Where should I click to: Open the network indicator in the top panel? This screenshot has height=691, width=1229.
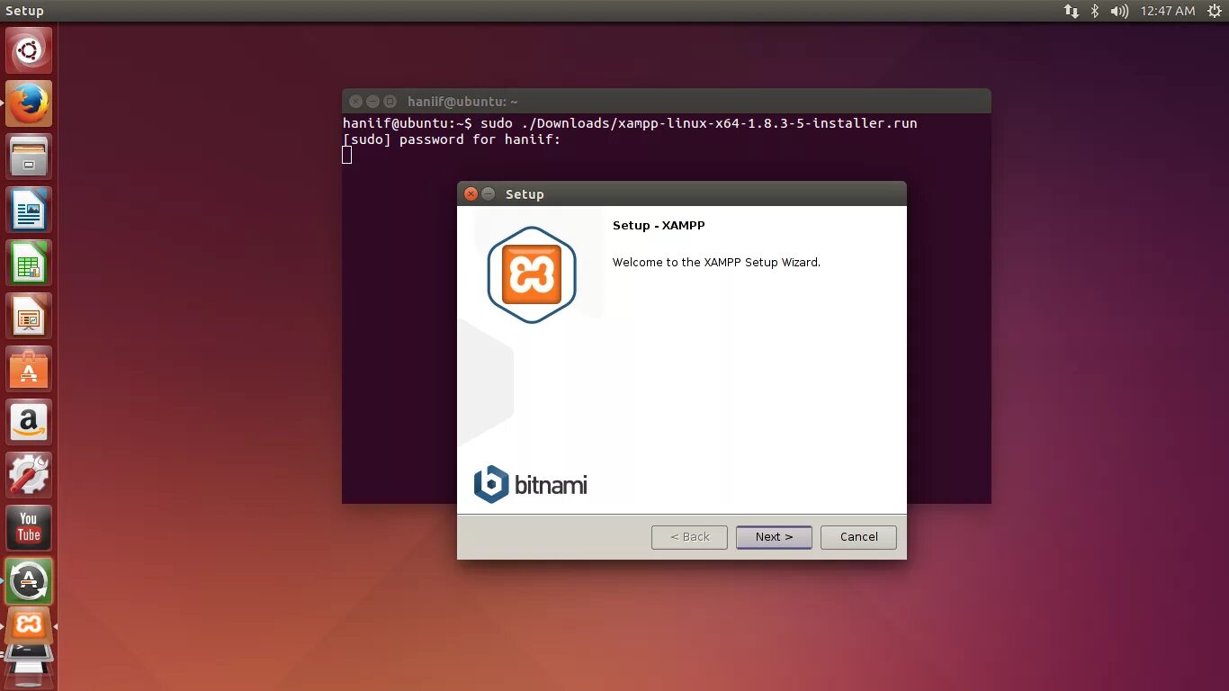click(x=1071, y=11)
